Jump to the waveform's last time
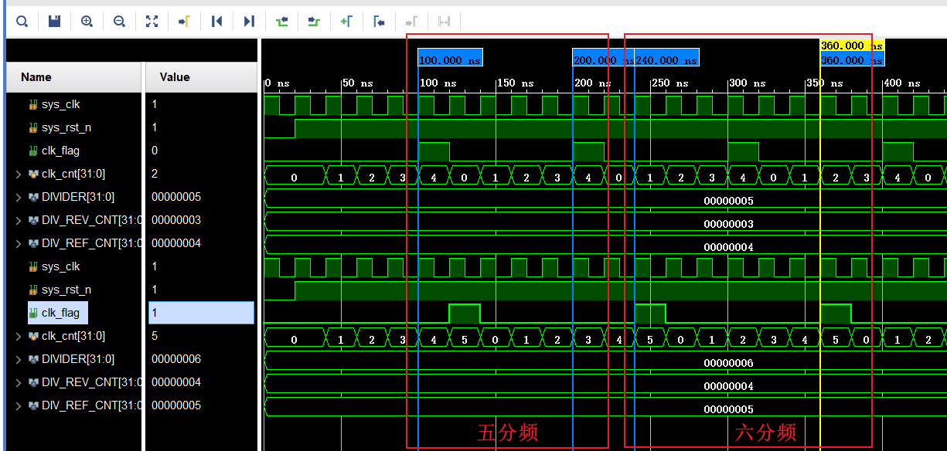The width and height of the screenshot is (947, 451). tap(249, 22)
